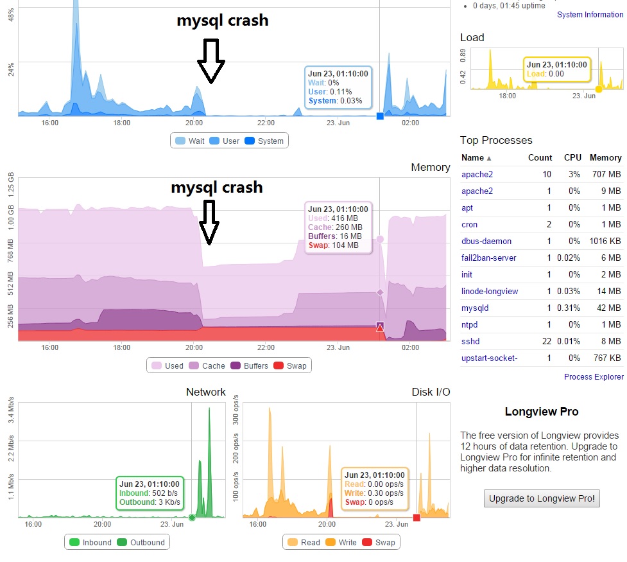Click the 0.31% CPU value for mysqld
The width and height of the screenshot is (627, 562).
point(568,308)
